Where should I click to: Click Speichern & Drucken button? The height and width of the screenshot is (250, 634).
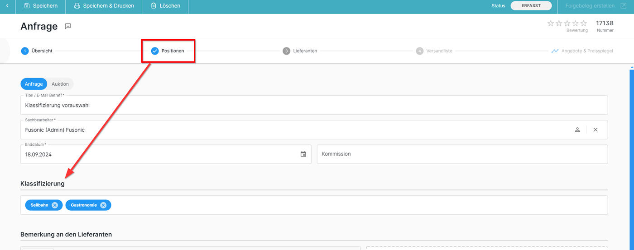[104, 6]
